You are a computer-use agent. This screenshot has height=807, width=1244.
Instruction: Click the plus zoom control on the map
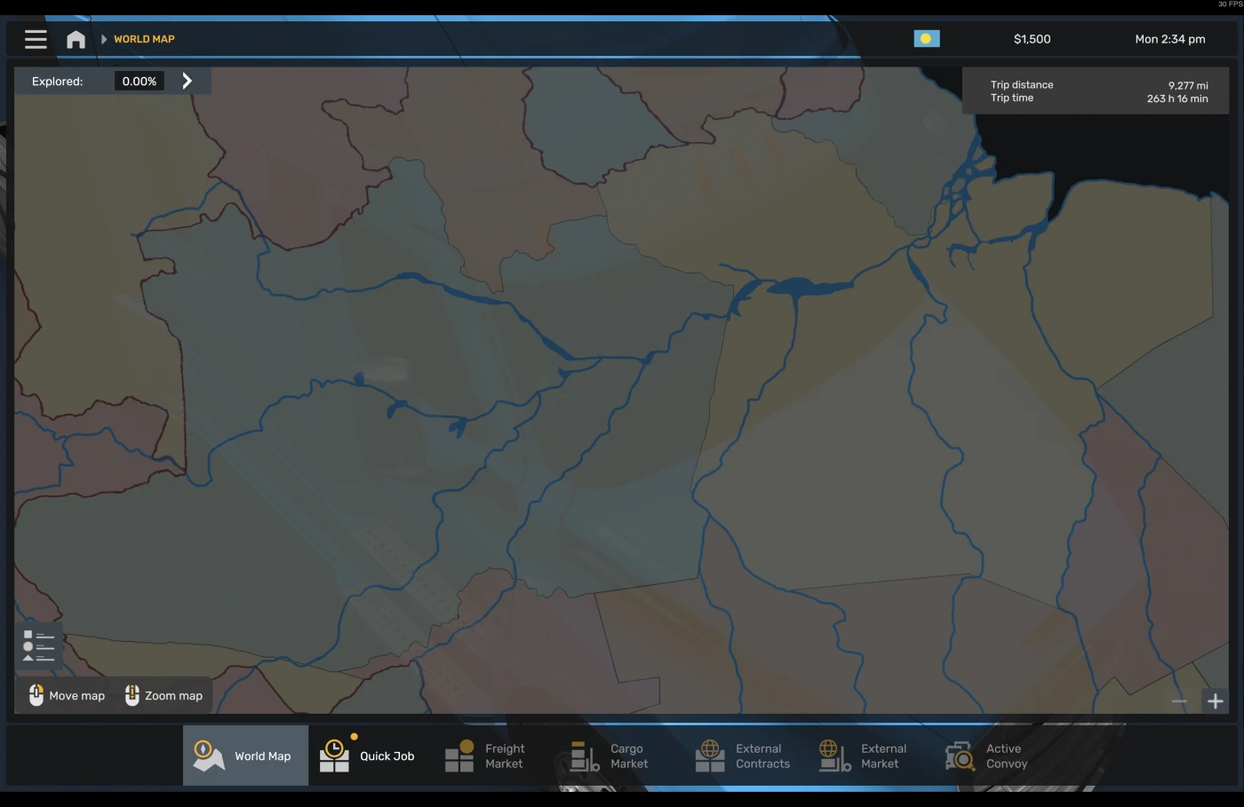1215,700
